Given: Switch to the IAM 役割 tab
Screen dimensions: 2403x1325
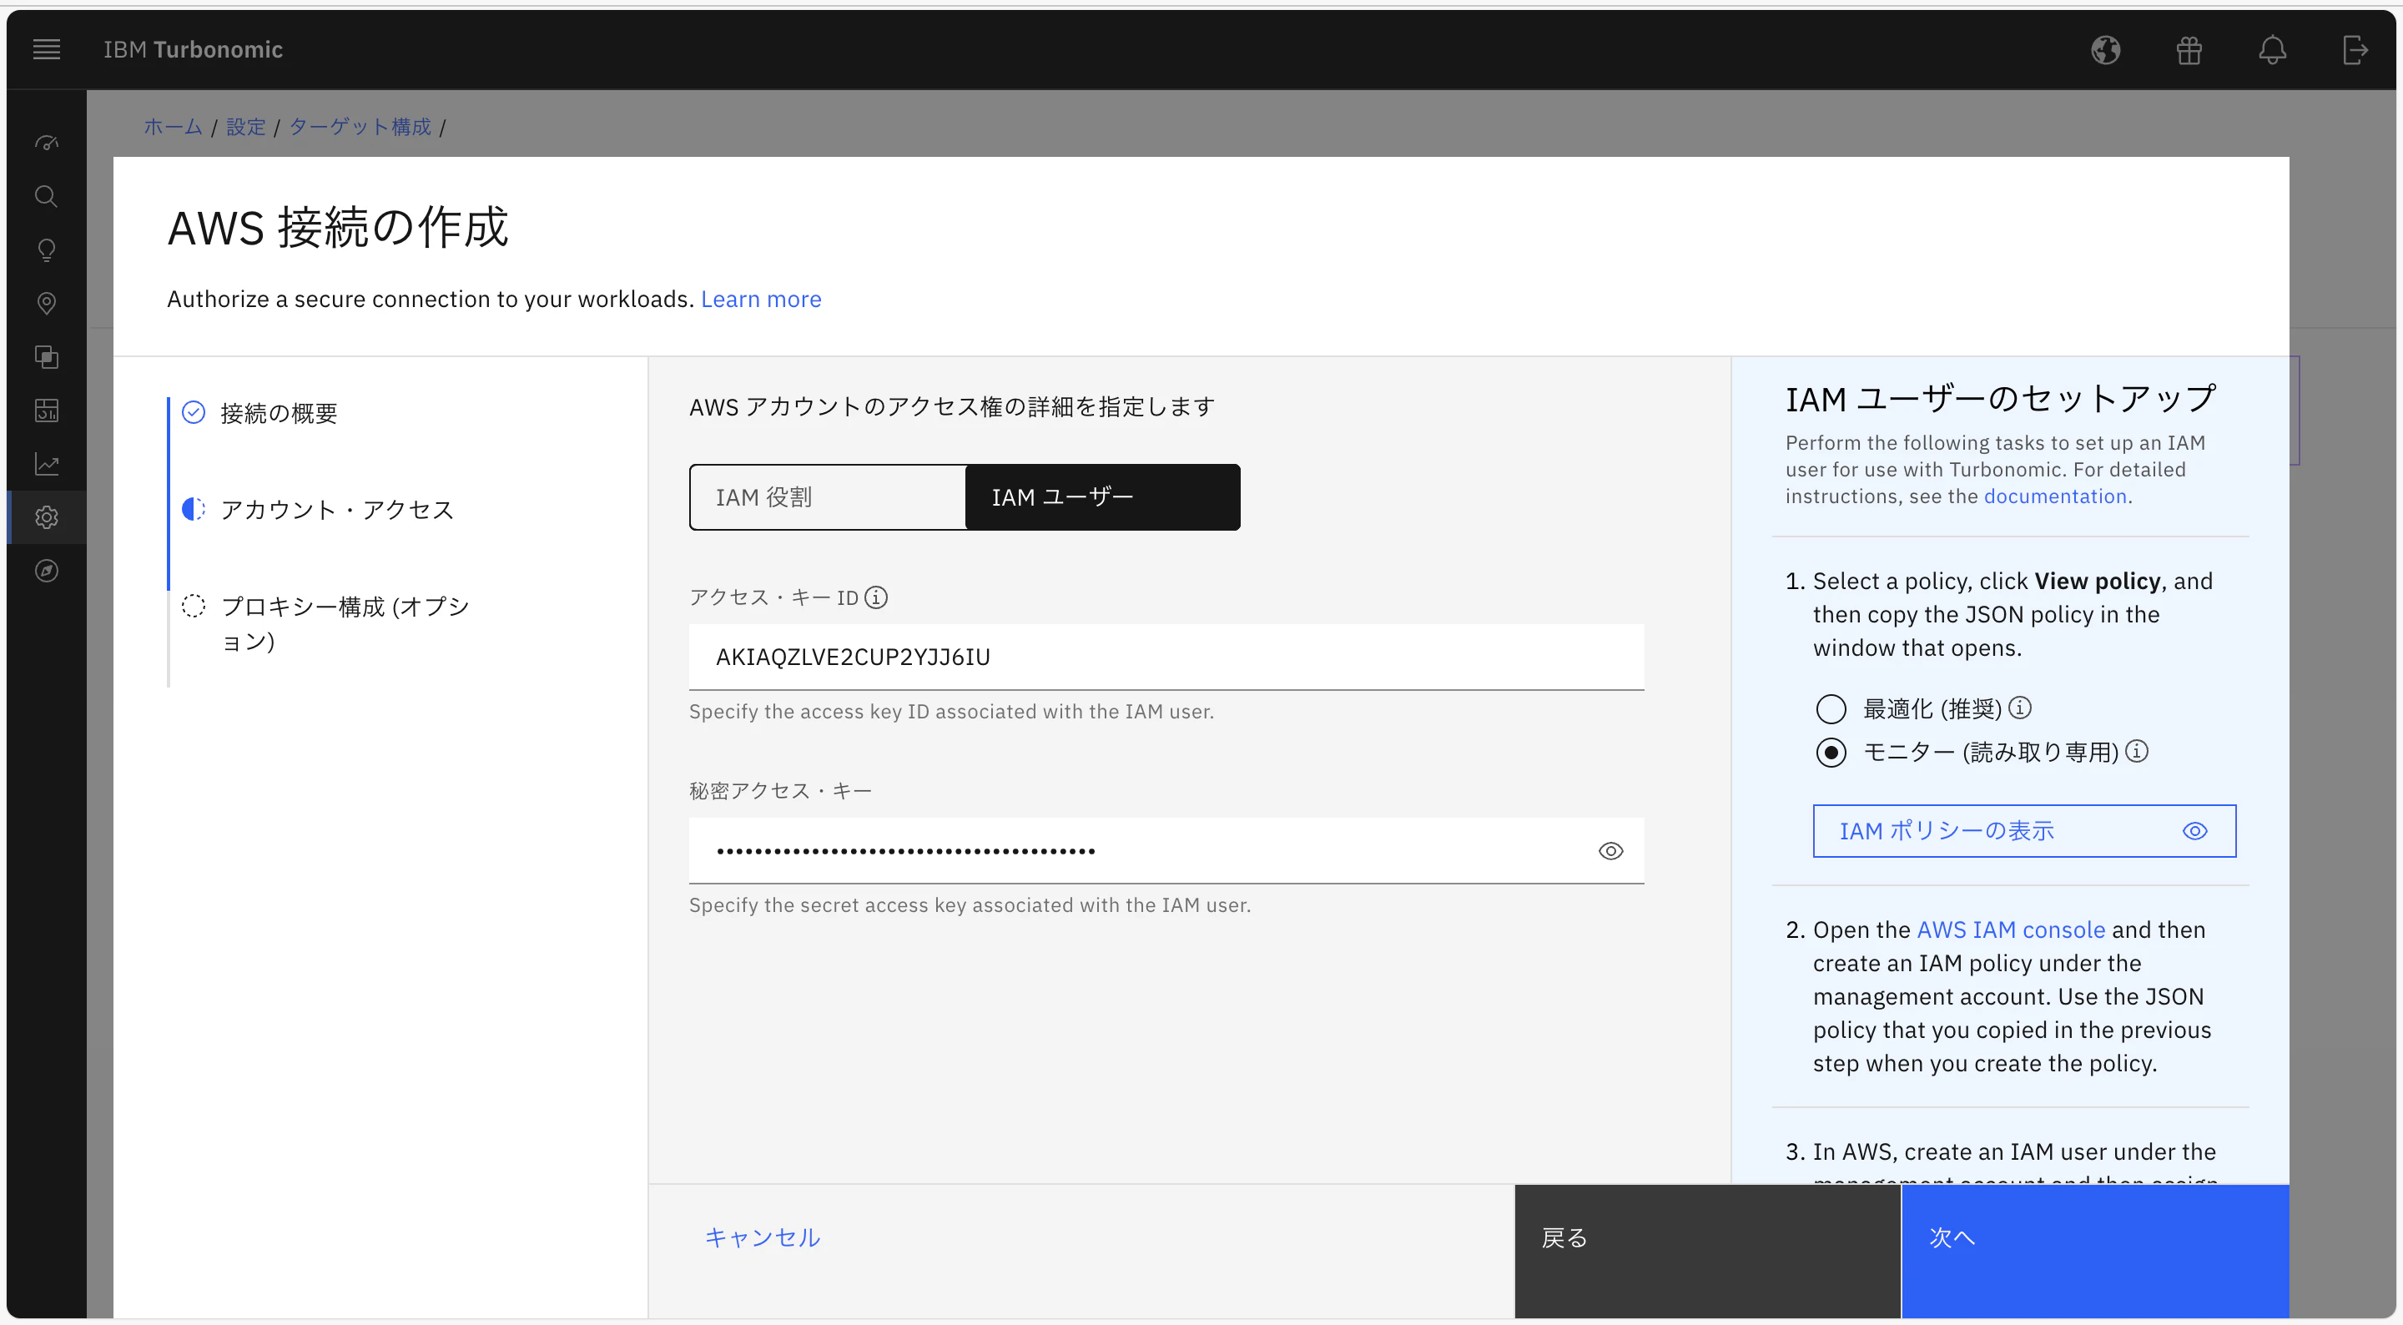Looking at the screenshot, I should click(828, 497).
